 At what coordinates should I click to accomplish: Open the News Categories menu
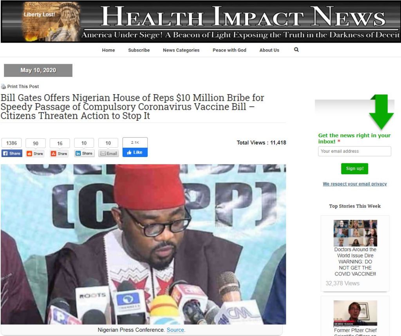181,50
